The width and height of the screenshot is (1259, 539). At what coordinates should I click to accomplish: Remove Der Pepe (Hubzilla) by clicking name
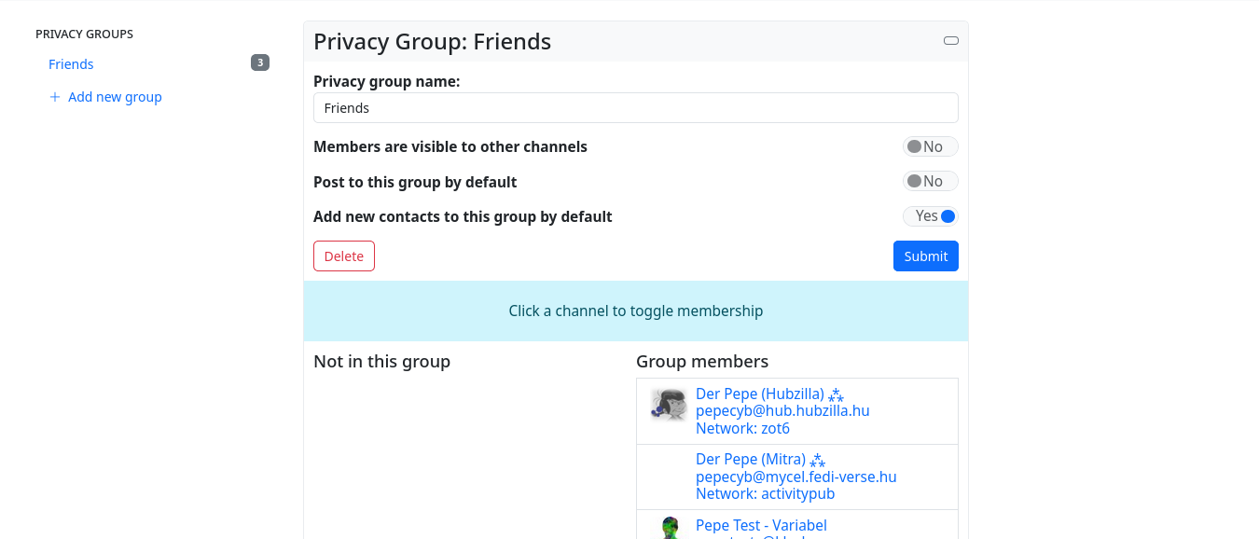(759, 394)
